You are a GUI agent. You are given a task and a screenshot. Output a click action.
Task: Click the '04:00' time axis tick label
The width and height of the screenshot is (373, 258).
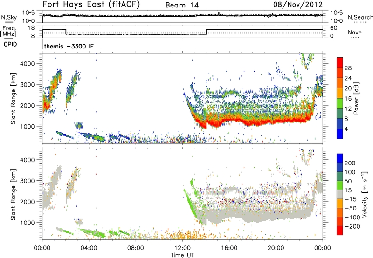[89, 248]
